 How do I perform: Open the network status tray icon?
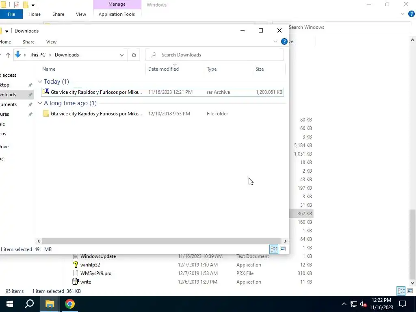click(x=354, y=304)
